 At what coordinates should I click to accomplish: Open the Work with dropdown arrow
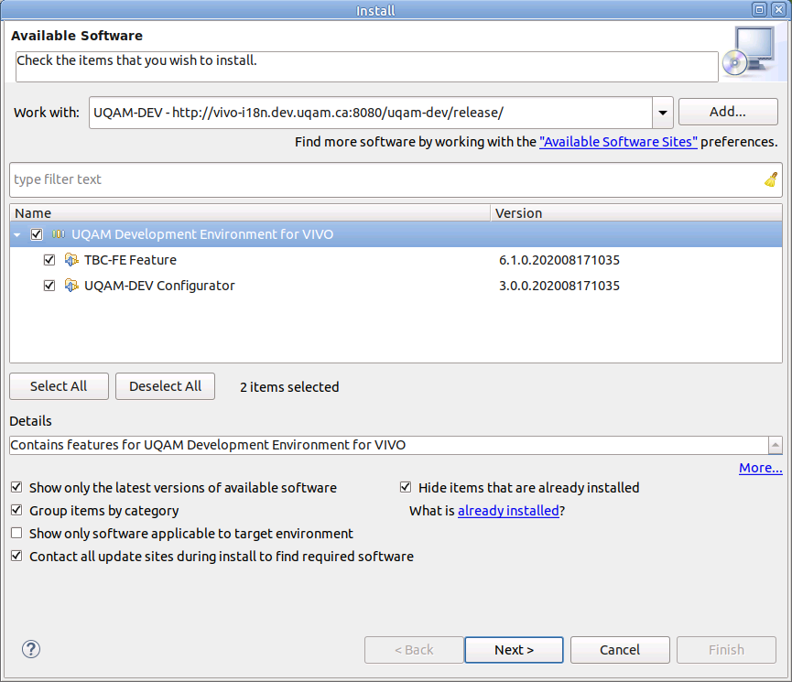tap(663, 113)
